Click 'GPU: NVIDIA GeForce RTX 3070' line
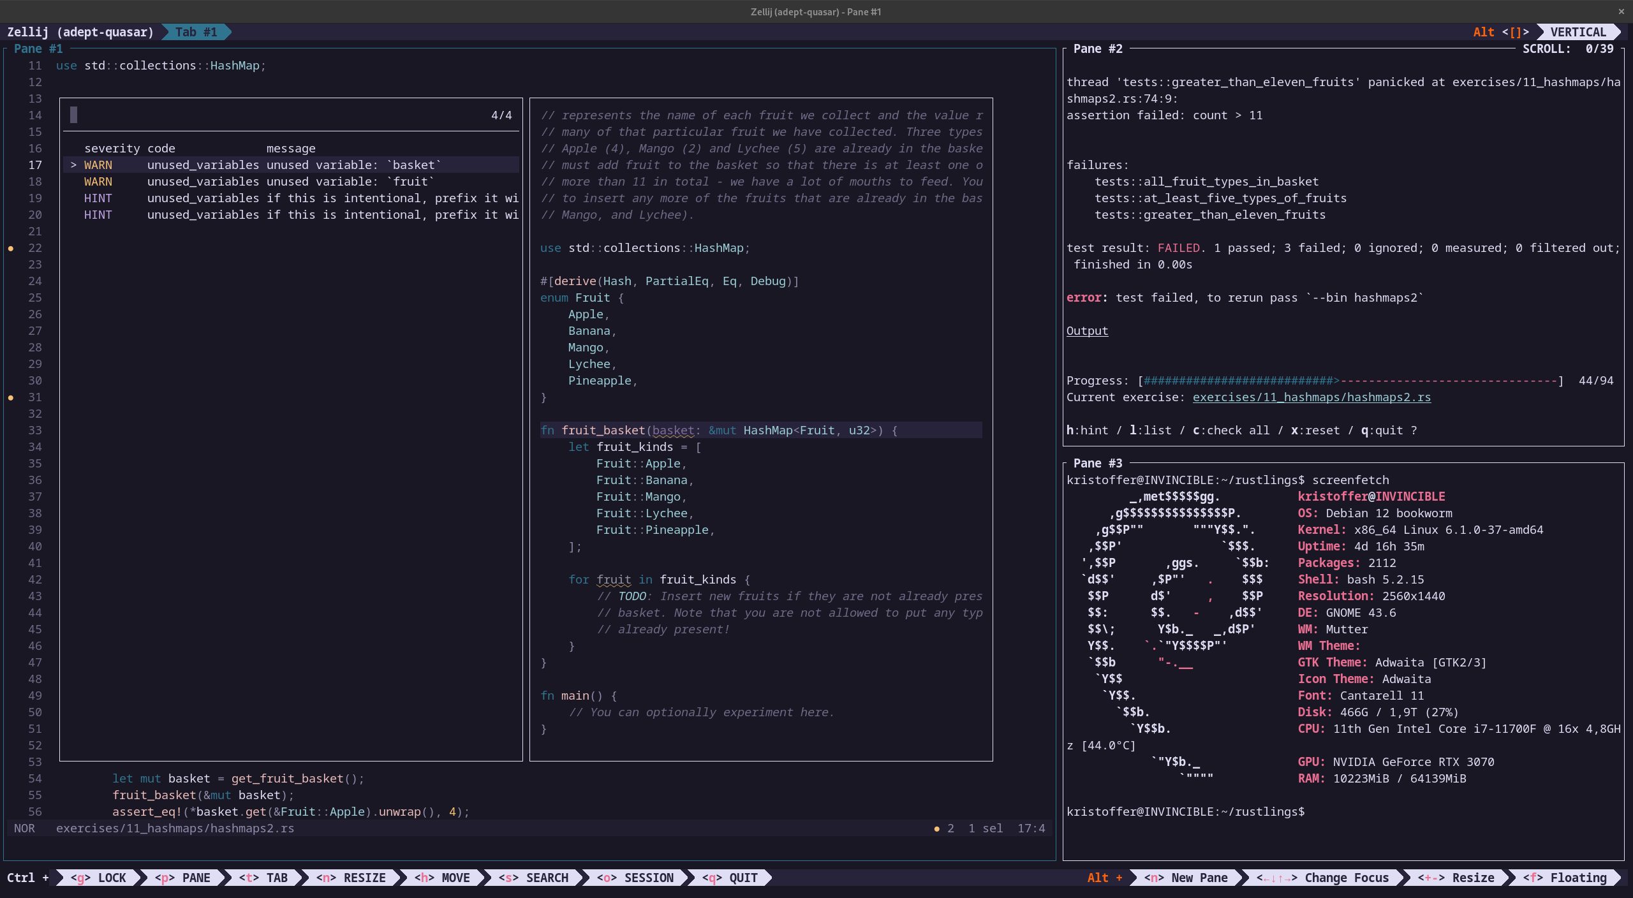The image size is (1633, 898). [1396, 762]
